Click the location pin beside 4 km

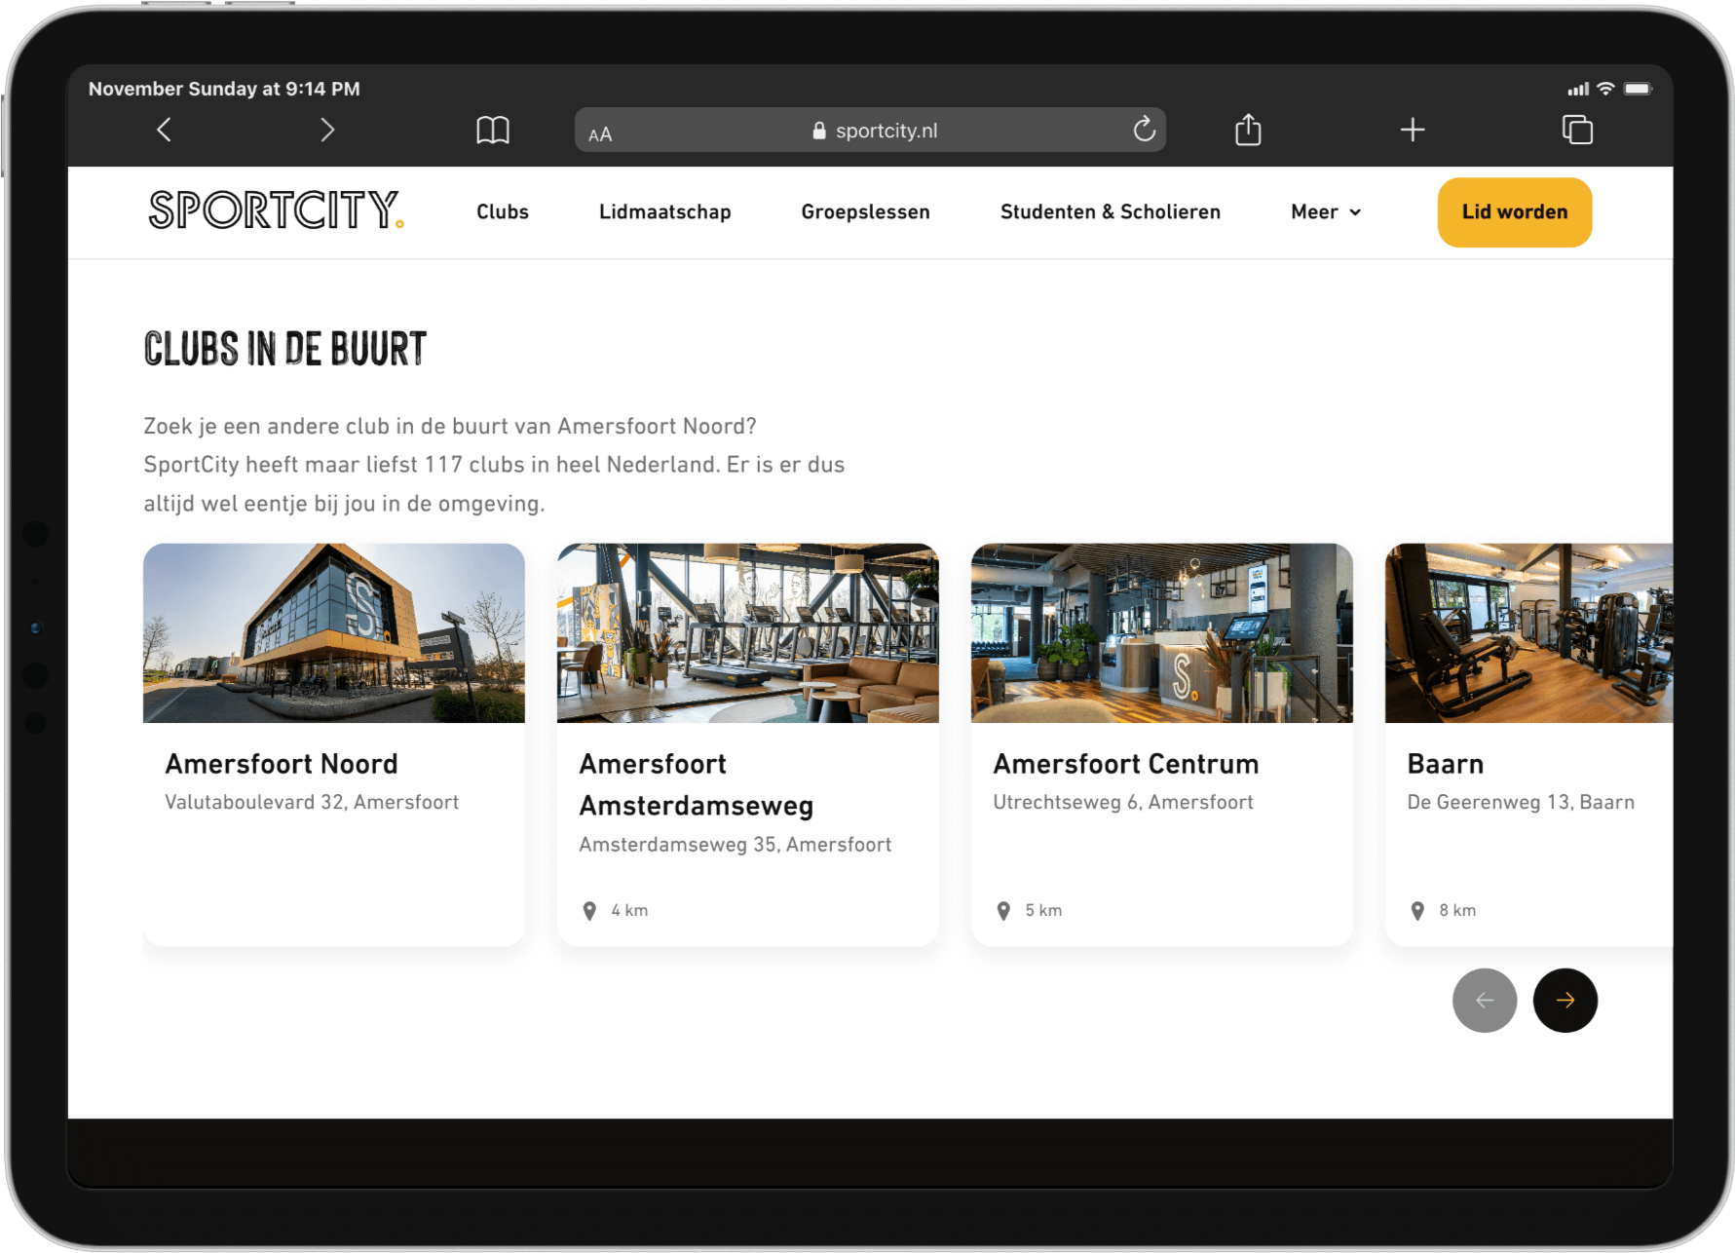(x=589, y=911)
